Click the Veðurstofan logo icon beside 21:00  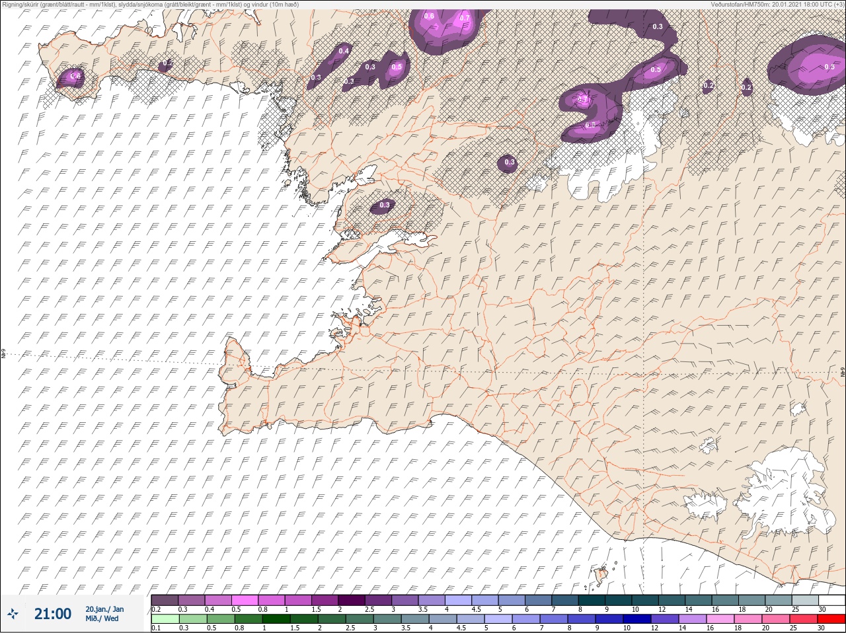click(x=13, y=614)
